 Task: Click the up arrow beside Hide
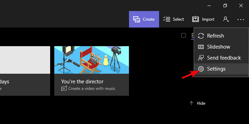(x=191, y=103)
